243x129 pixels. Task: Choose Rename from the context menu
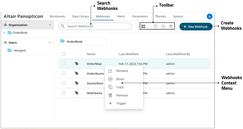click(x=122, y=71)
